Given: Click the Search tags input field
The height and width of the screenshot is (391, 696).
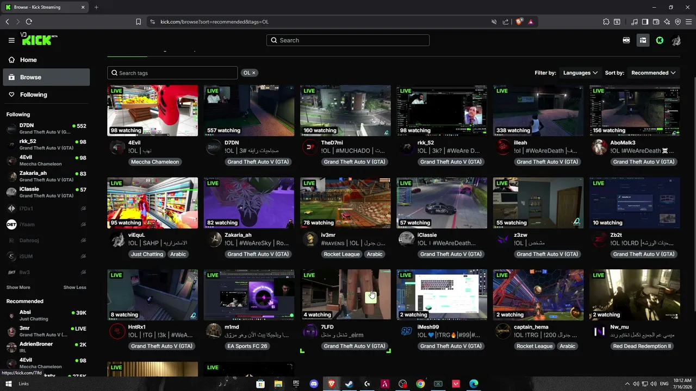Looking at the screenshot, I should click(172, 73).
